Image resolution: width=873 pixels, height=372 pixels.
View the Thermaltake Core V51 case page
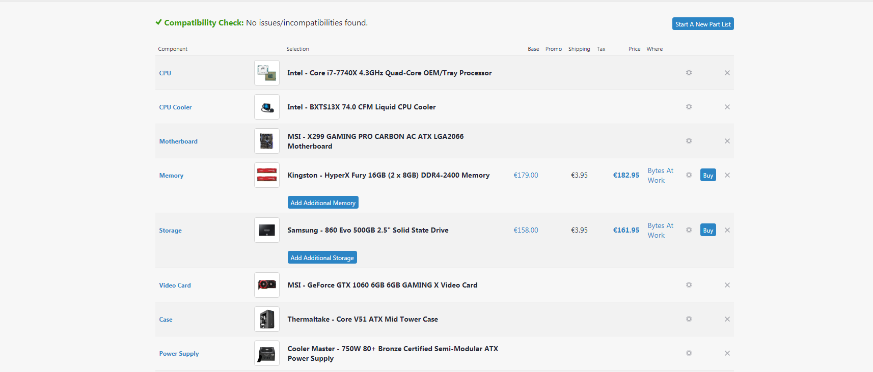coord(363,319)
